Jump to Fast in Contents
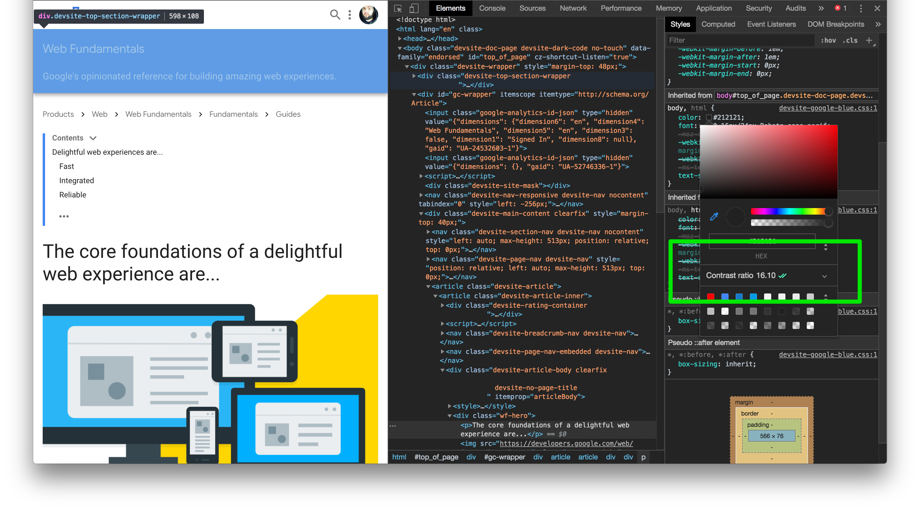 [66, 166]
